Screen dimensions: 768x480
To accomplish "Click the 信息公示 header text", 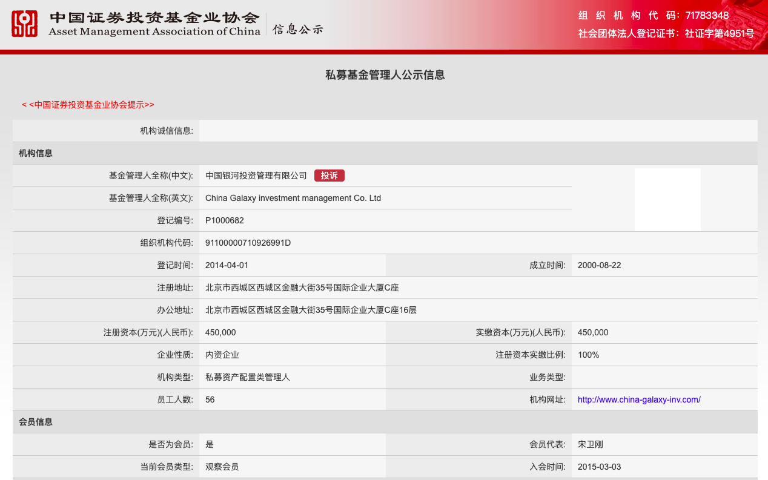I will click(298, 28).
